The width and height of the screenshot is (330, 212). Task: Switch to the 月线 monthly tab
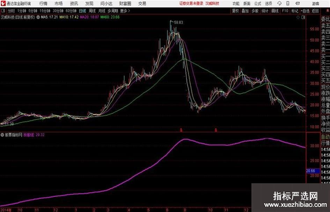click(x=102, y=11)
